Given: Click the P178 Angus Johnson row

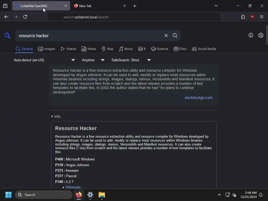Looking at the screenshot, I should click(72, 165).
